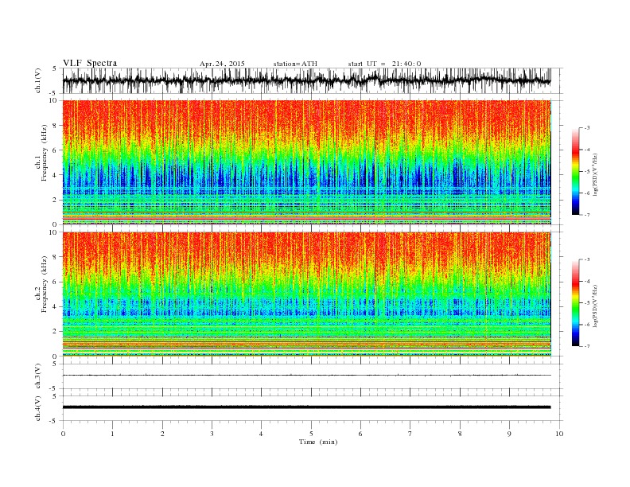Click the ch.4 thick voltage trace
The width and height of the screenshot is (630, 487).
pos(306,407)
